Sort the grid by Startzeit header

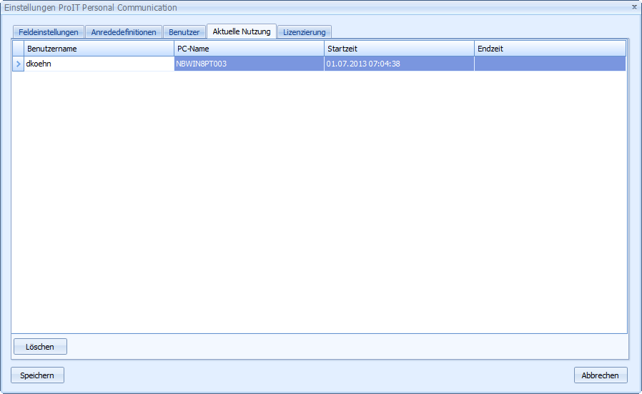tap(399, 49)
